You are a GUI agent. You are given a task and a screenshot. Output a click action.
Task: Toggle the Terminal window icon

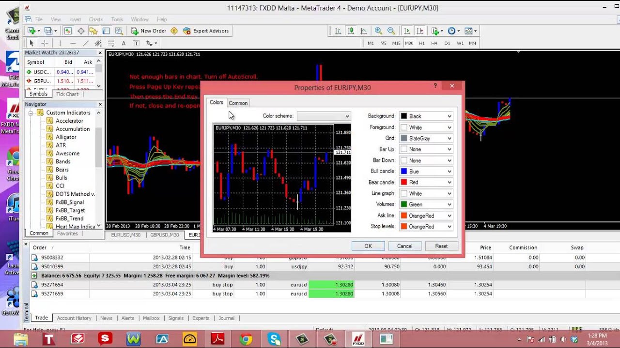tap(106, 31)
